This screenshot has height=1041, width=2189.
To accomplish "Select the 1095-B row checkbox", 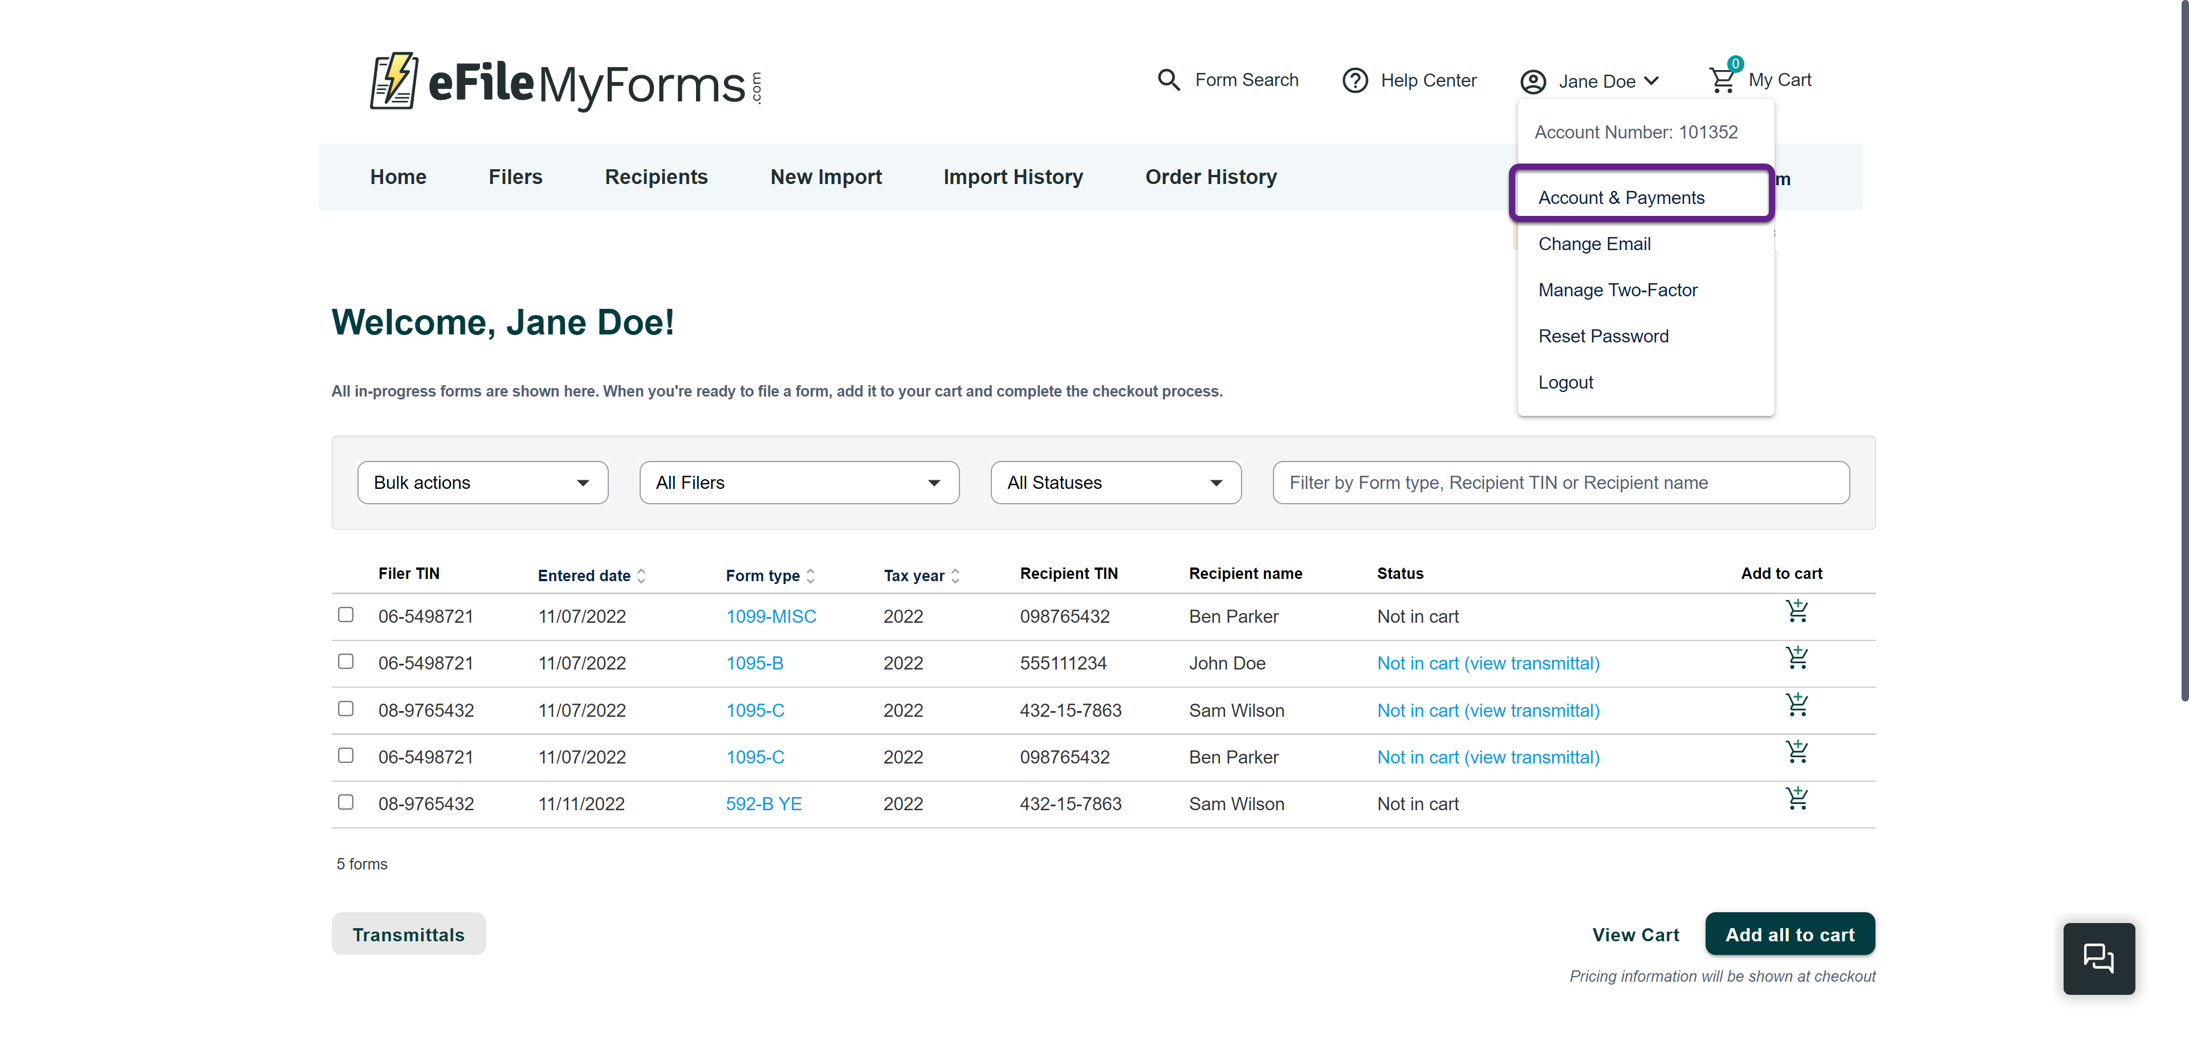I will pyautogui.click(x=345, y=662).
